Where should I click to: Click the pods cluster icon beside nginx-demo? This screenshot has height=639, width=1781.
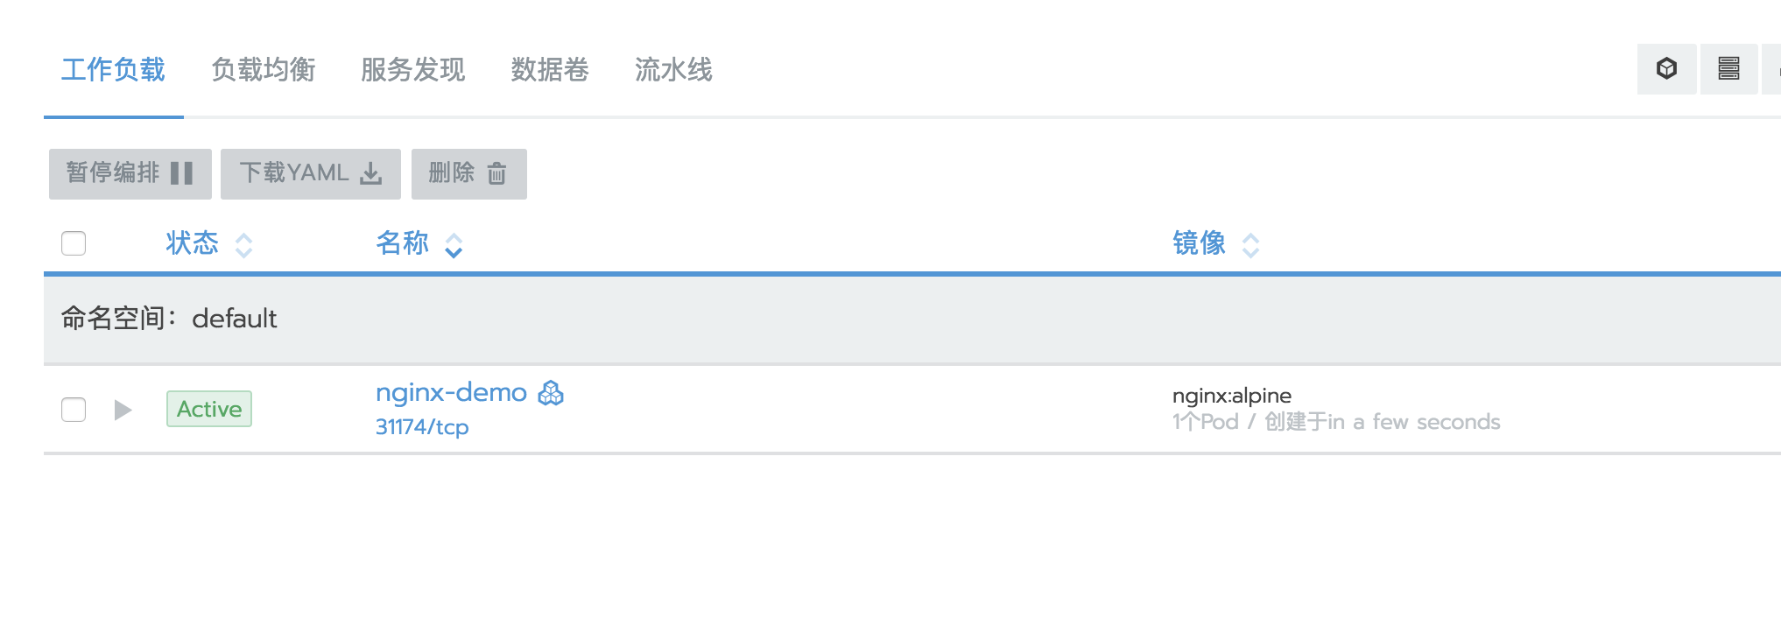551,394
